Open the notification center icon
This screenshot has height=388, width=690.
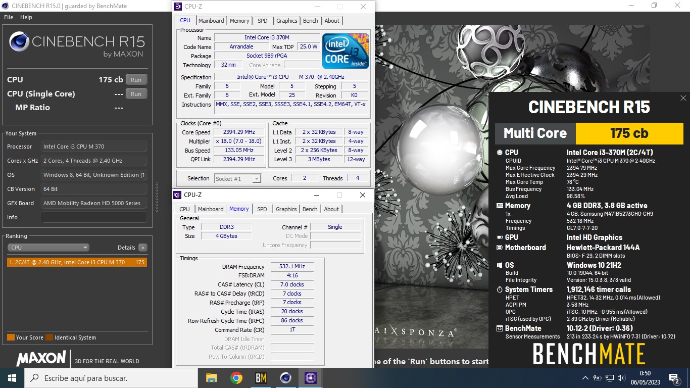click(x=674, y=378)
